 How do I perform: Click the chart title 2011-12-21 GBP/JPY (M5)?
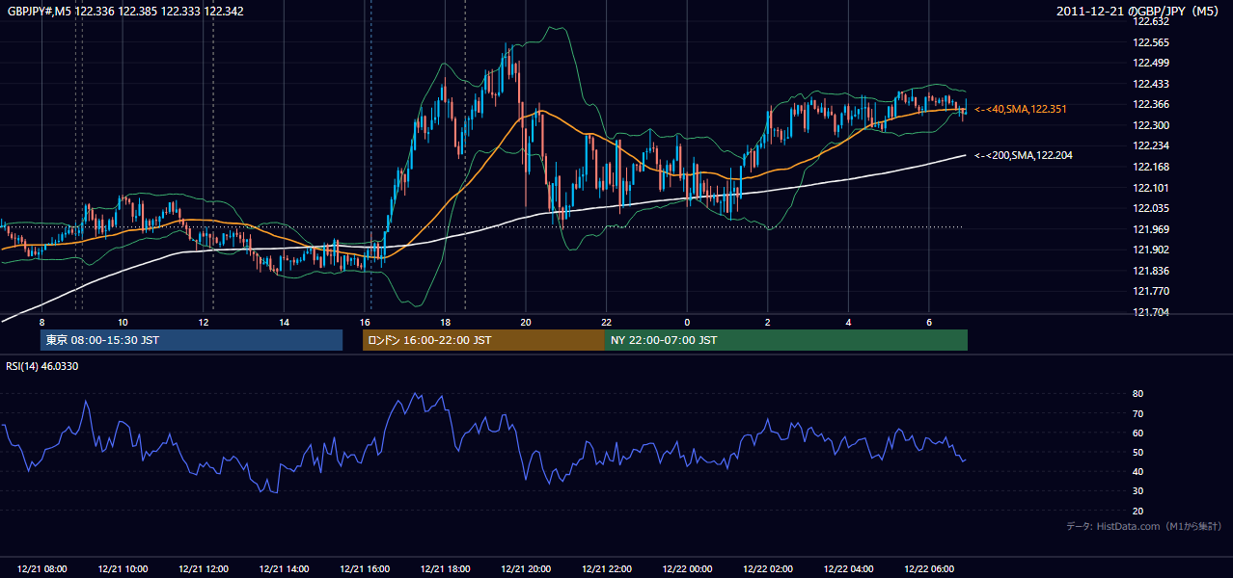(x=1139, y=11)
